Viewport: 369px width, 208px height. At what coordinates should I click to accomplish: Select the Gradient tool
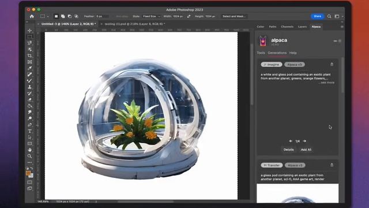29,106
